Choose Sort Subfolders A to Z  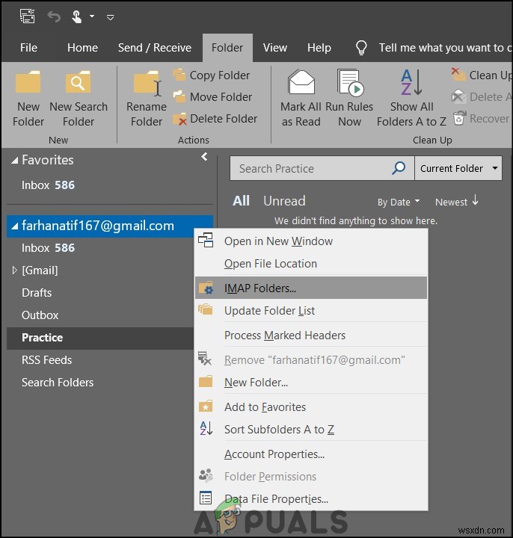[x=311, y=429]
